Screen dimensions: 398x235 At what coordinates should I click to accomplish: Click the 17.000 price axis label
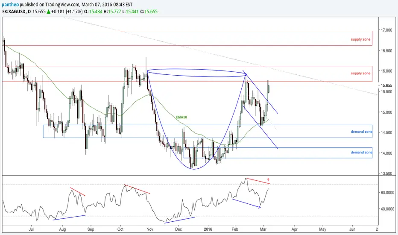386,30
